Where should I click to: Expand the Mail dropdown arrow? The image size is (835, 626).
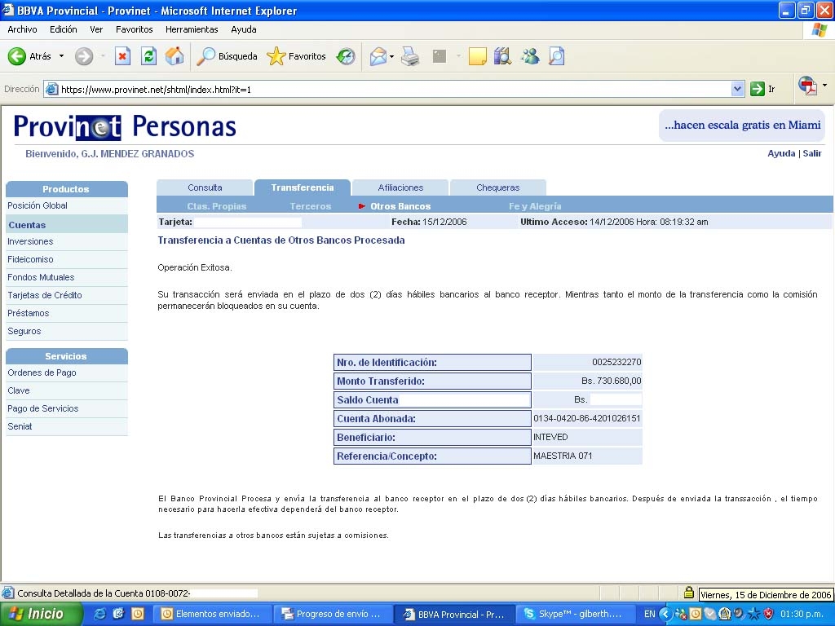click(x=392, y=56)
